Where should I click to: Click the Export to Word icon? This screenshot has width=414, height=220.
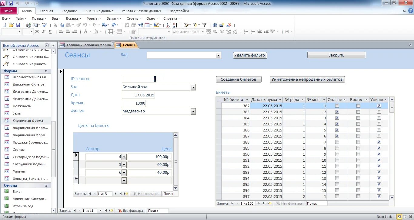click(104, 25)
